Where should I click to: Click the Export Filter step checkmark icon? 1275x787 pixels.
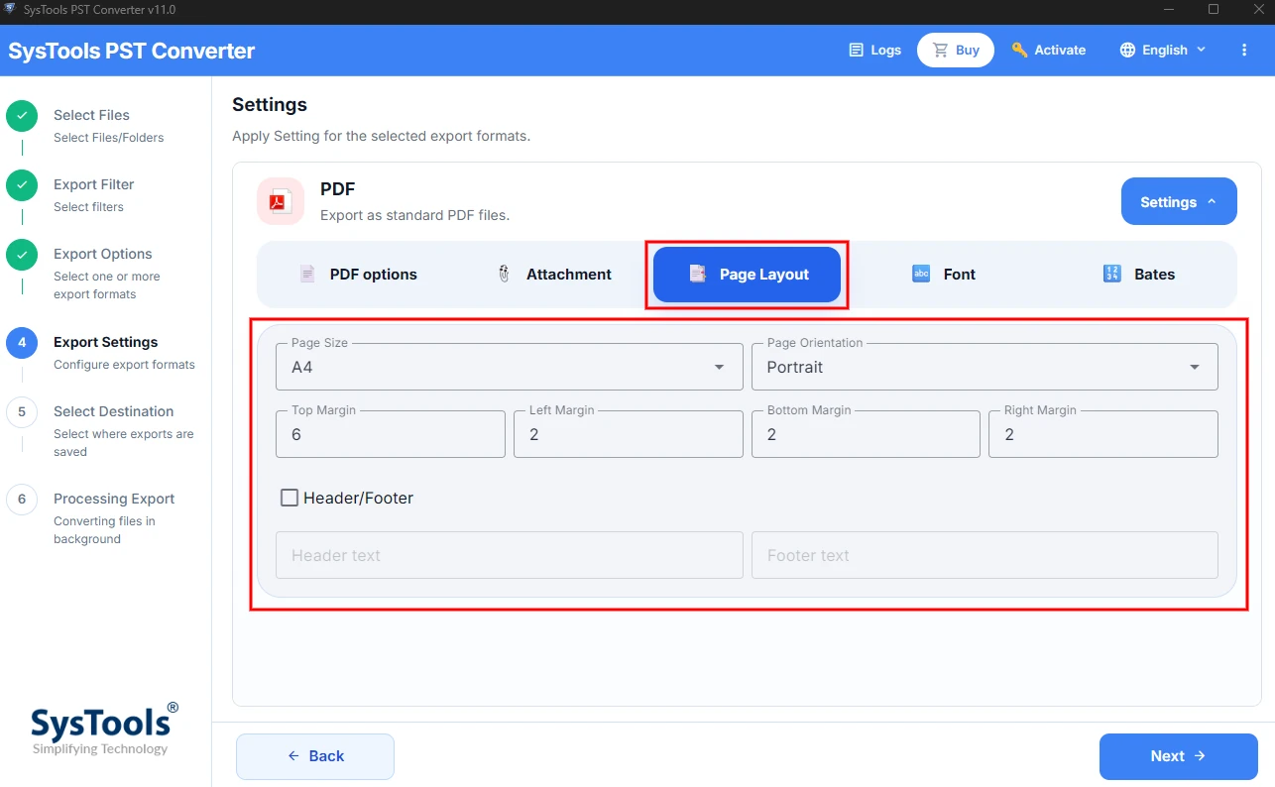click(x=22, y=185)
